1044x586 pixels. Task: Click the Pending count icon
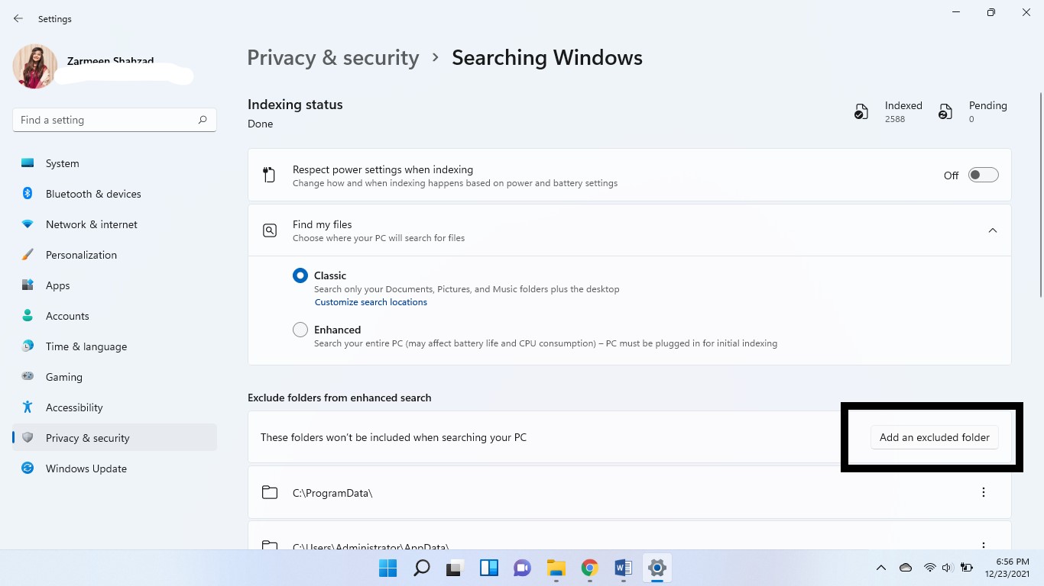[x=945, y=112]
